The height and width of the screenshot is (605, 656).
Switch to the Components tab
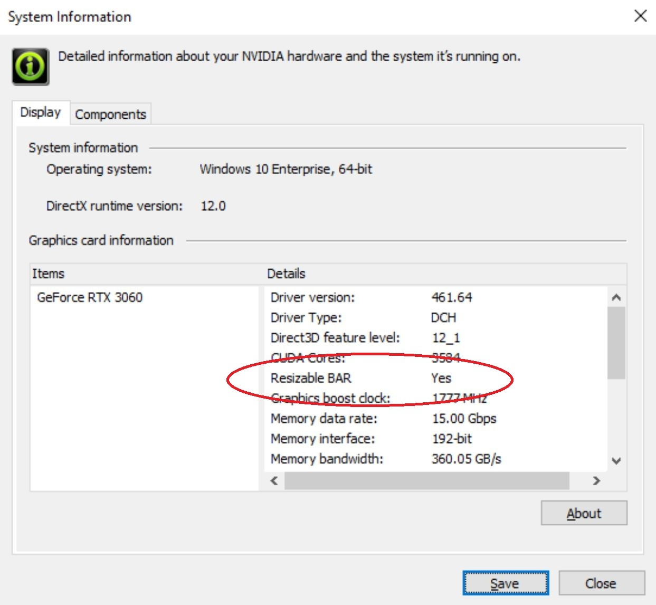click(110, 114)
